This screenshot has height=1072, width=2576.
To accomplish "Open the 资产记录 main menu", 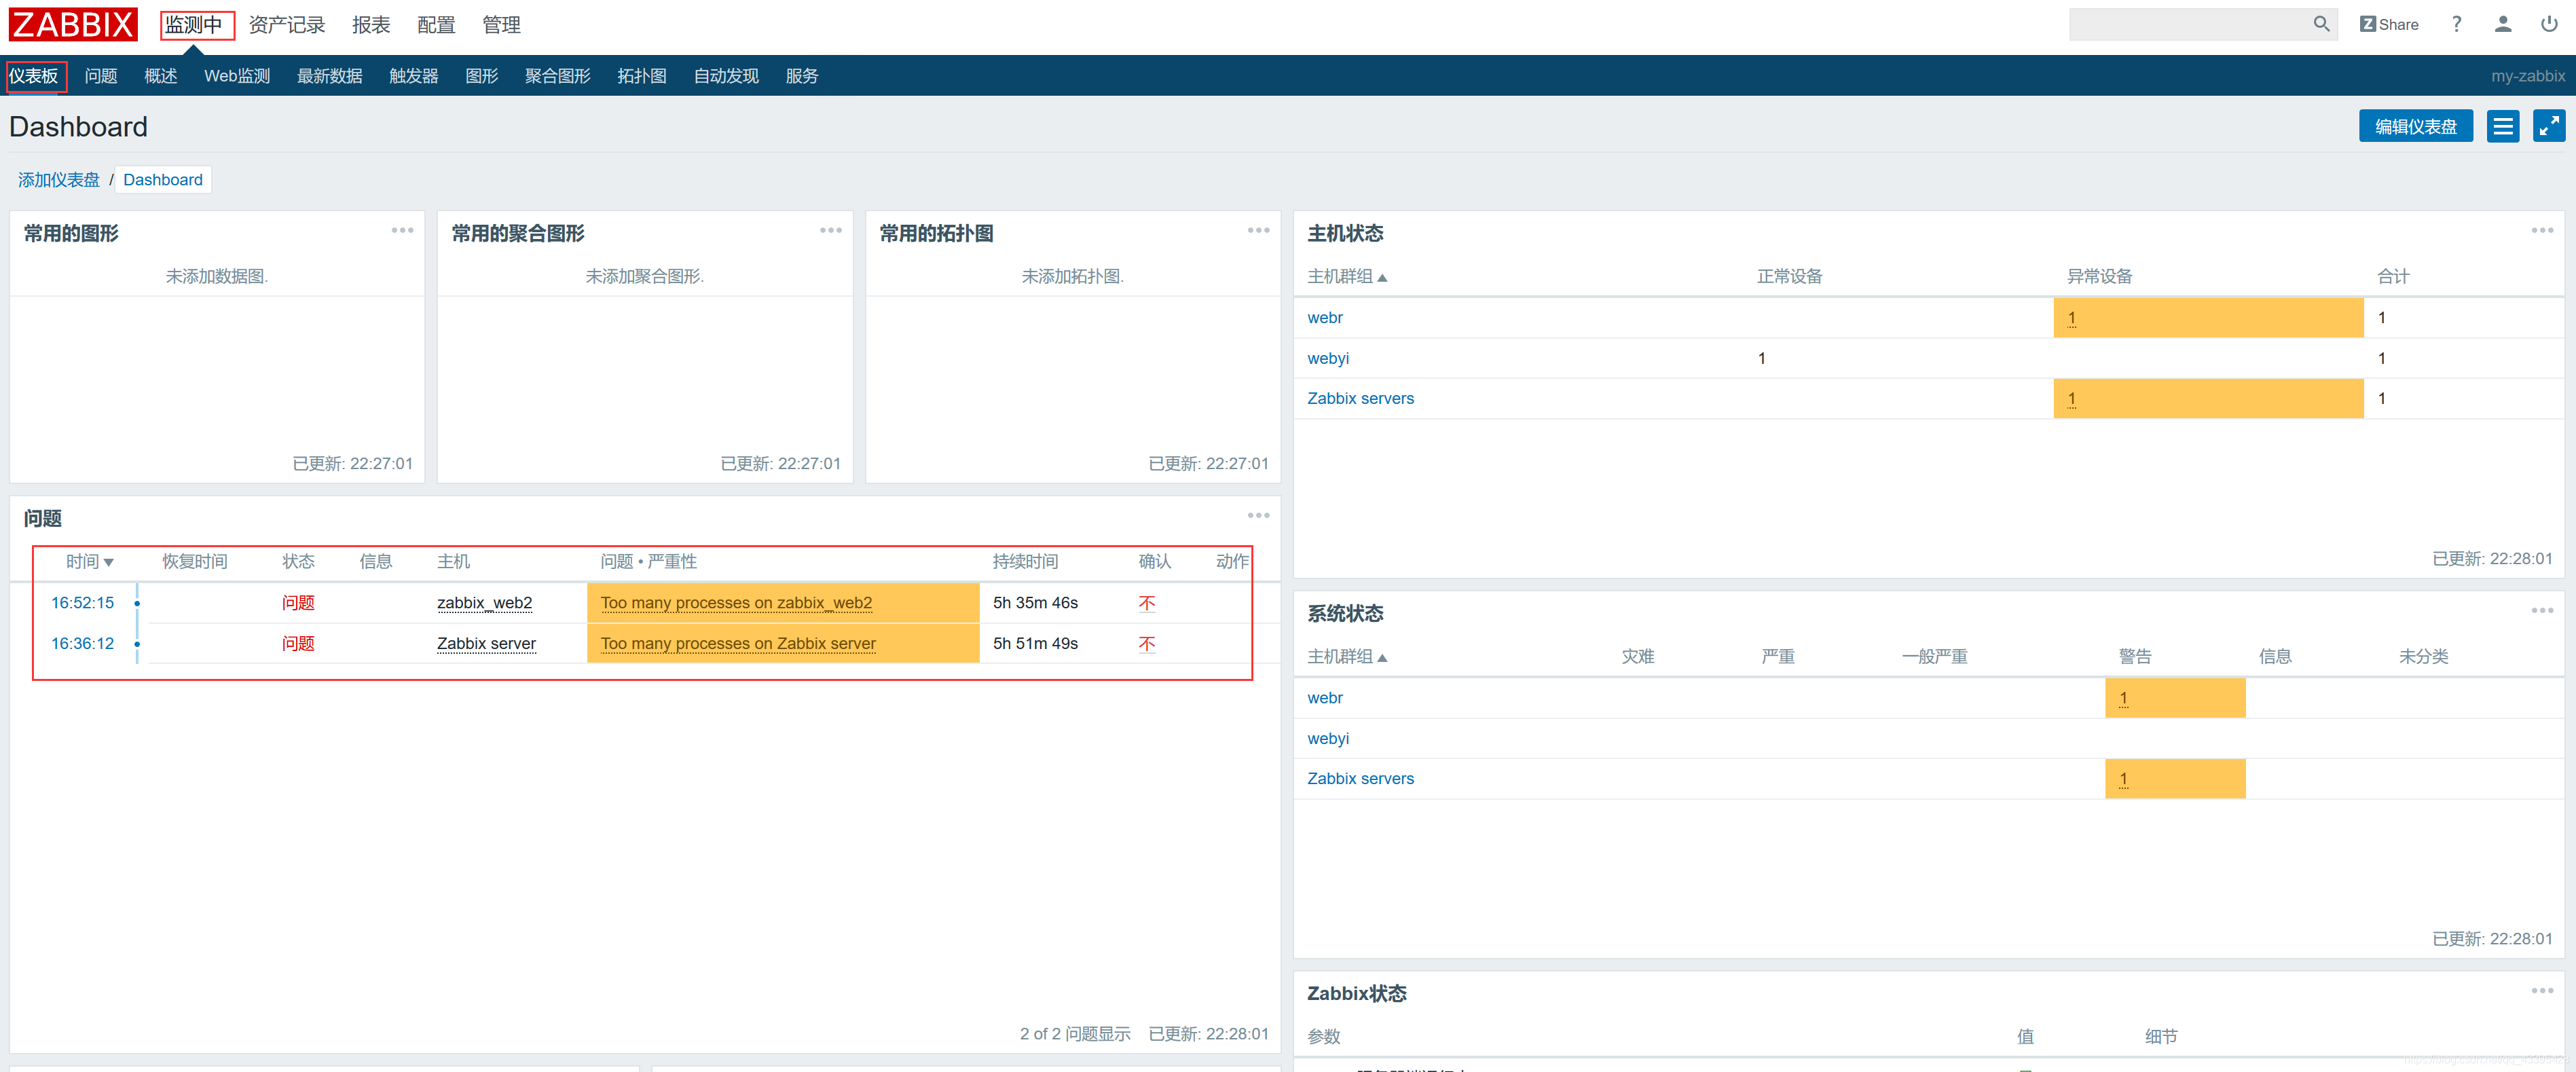I will pyautogui.click(x=287, y=25).
